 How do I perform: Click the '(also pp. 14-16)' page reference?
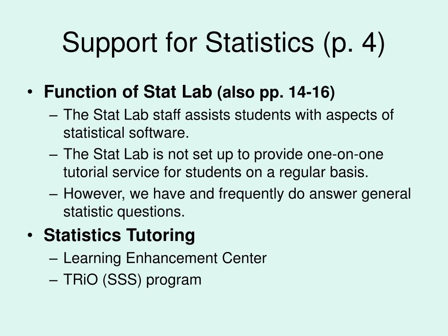pos(276,92)
